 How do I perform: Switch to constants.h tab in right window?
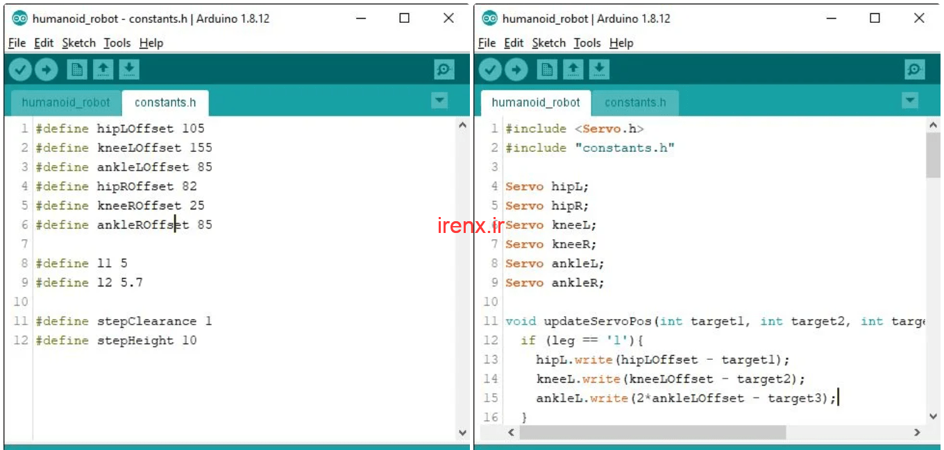point(635,103)
